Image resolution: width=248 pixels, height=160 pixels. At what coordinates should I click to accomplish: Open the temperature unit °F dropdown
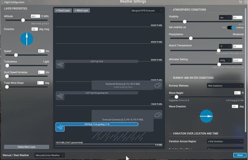pos(225,47)
